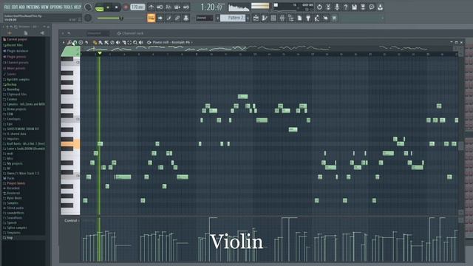Viewport: 473px width, 266px height.
Task: Click the song position slider
Action: click(x=120, y=18)
